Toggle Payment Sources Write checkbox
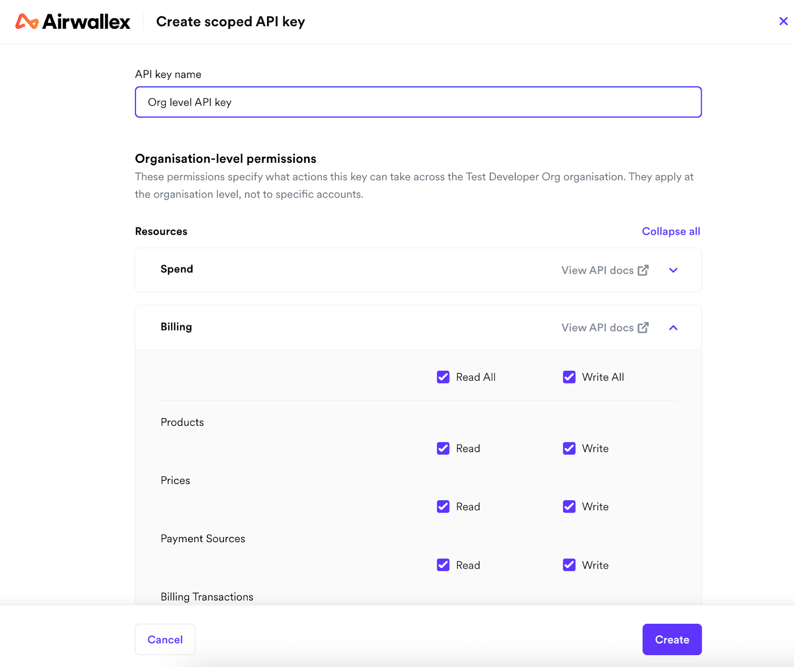 click(x=569, y=565)
